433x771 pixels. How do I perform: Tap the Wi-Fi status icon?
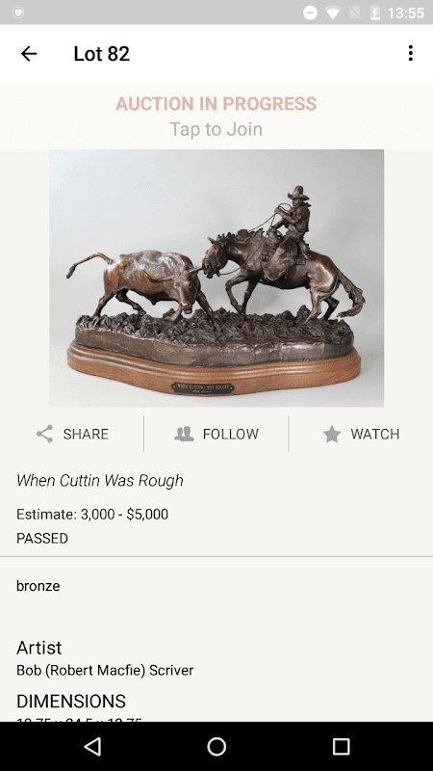(333, 13)
